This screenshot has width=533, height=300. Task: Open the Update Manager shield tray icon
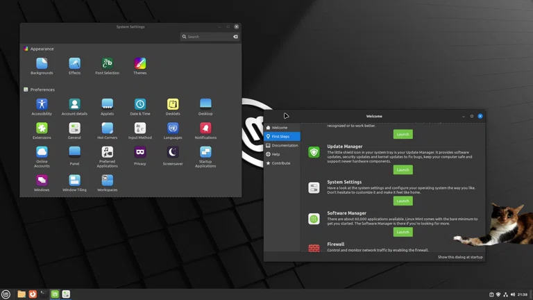click(x=498, y=294)
